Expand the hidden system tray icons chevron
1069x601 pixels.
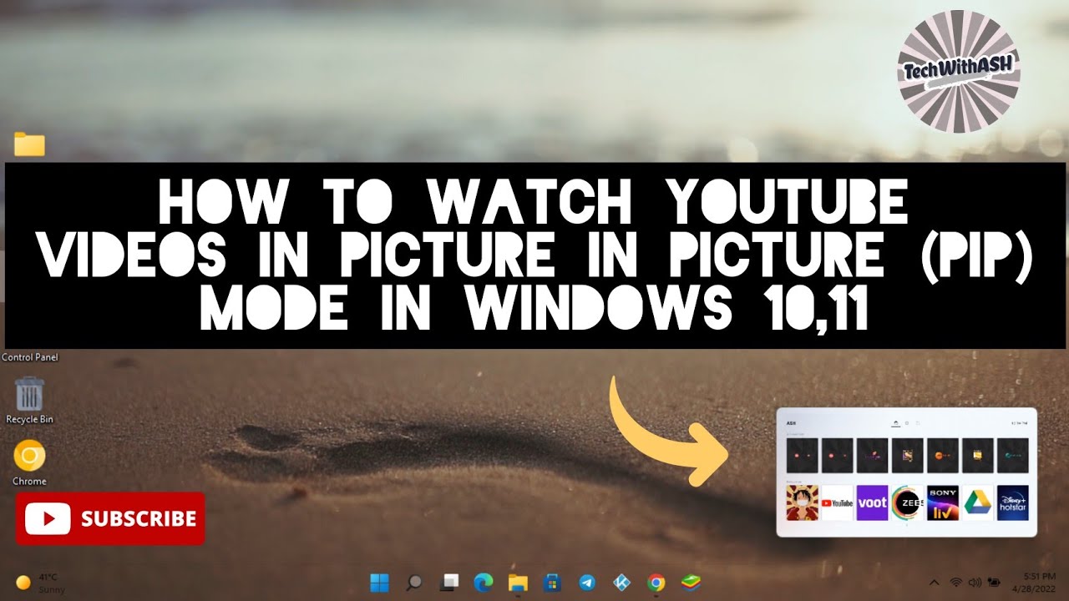[x=934, y=582]
